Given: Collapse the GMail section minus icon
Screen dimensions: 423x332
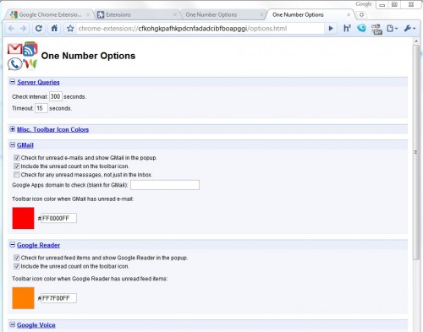Looking at the screenshot, I should (13, 144).
